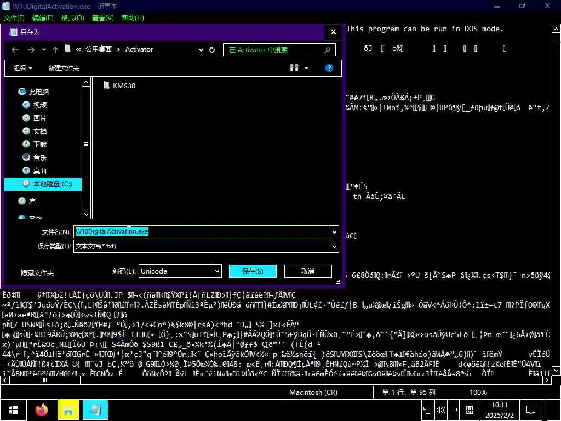This screenshot has width=561, height=421.
Task: Click 隐藏文件夹 to hide folders
Action: click(37, 273)
